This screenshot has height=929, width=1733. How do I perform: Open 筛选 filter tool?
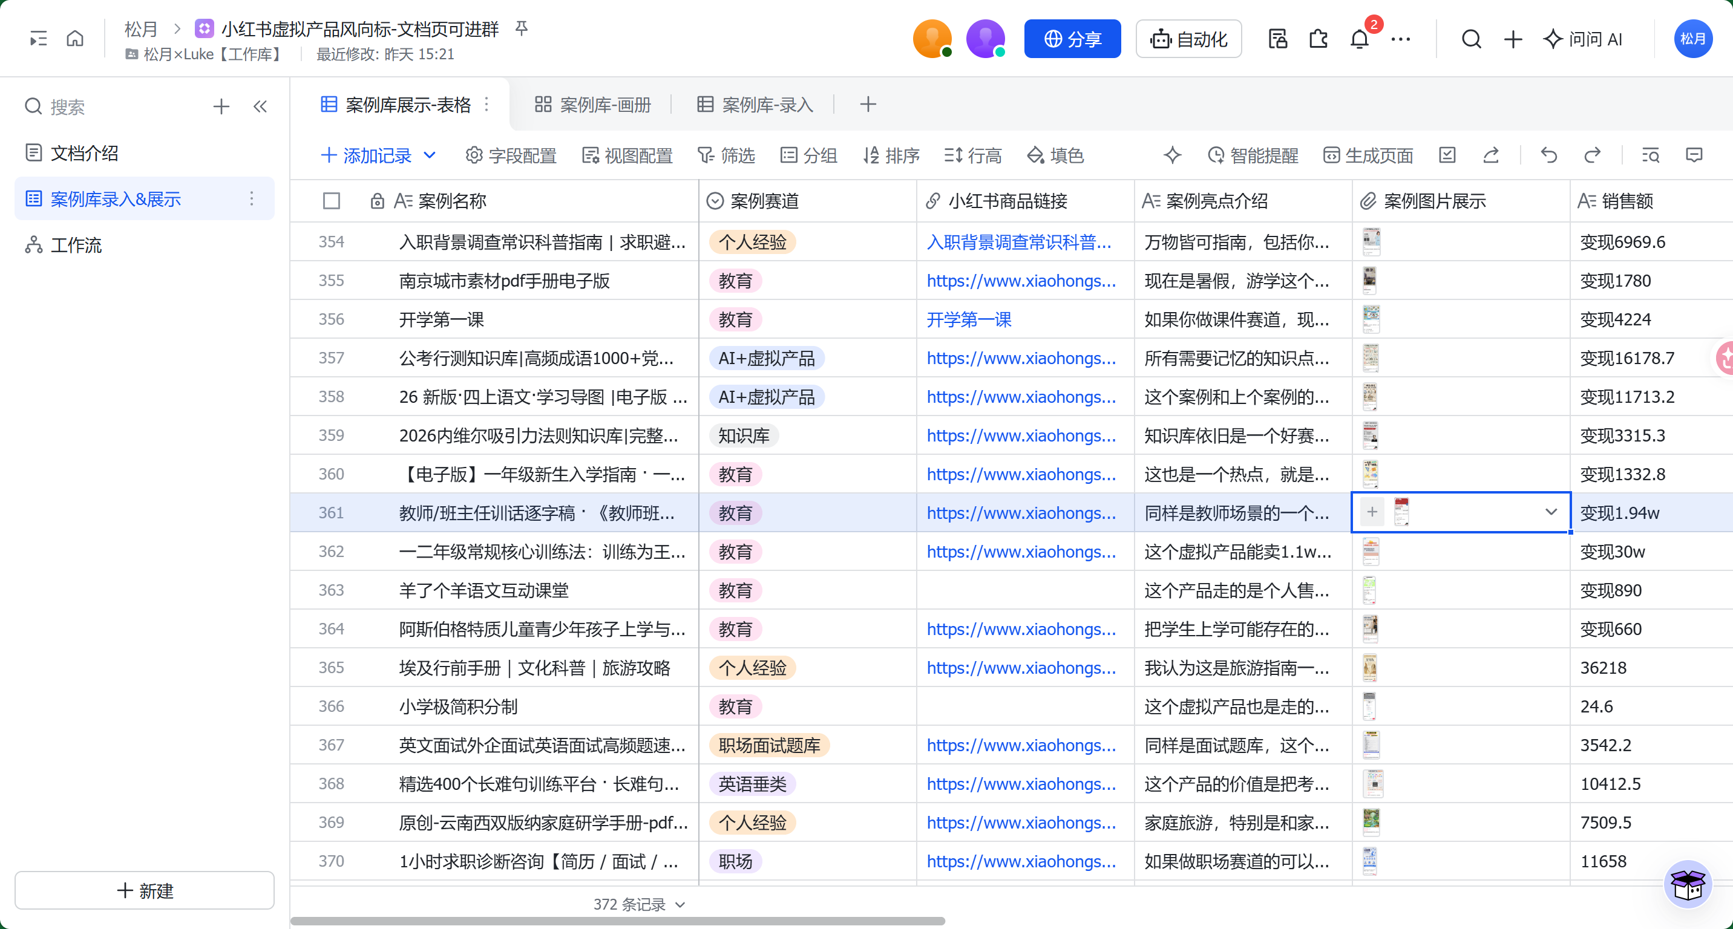click(726, 155)
